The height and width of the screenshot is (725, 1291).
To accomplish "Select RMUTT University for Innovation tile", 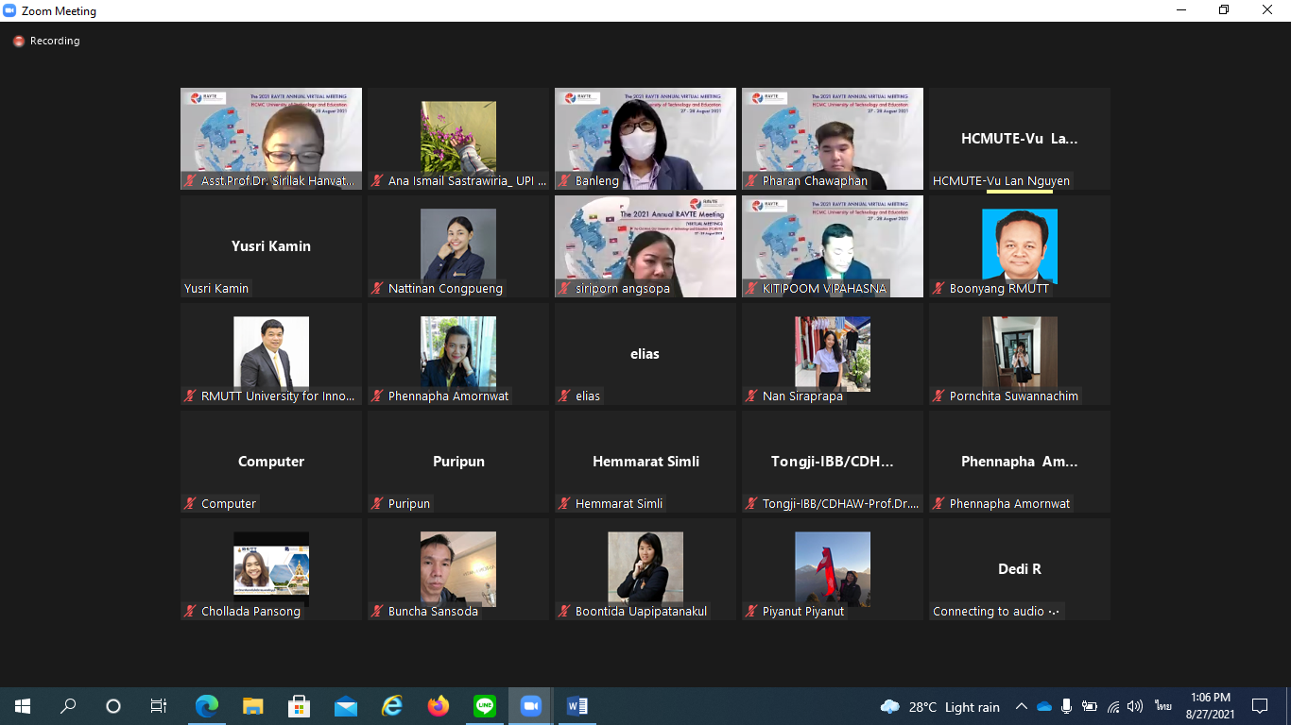I will [271, 354].
